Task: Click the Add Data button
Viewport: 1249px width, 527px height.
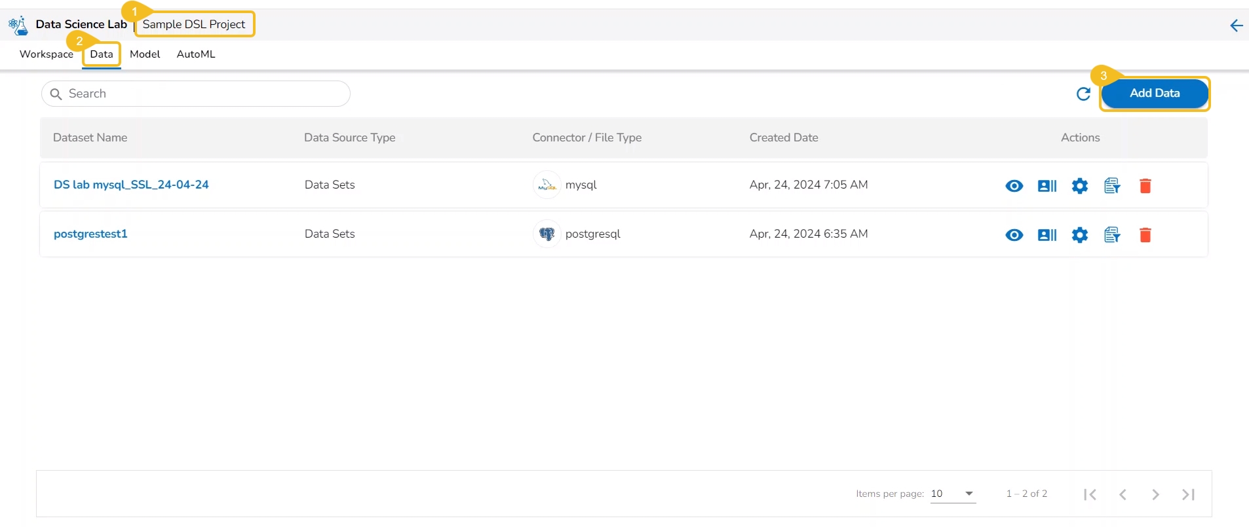Action: 1154,94
